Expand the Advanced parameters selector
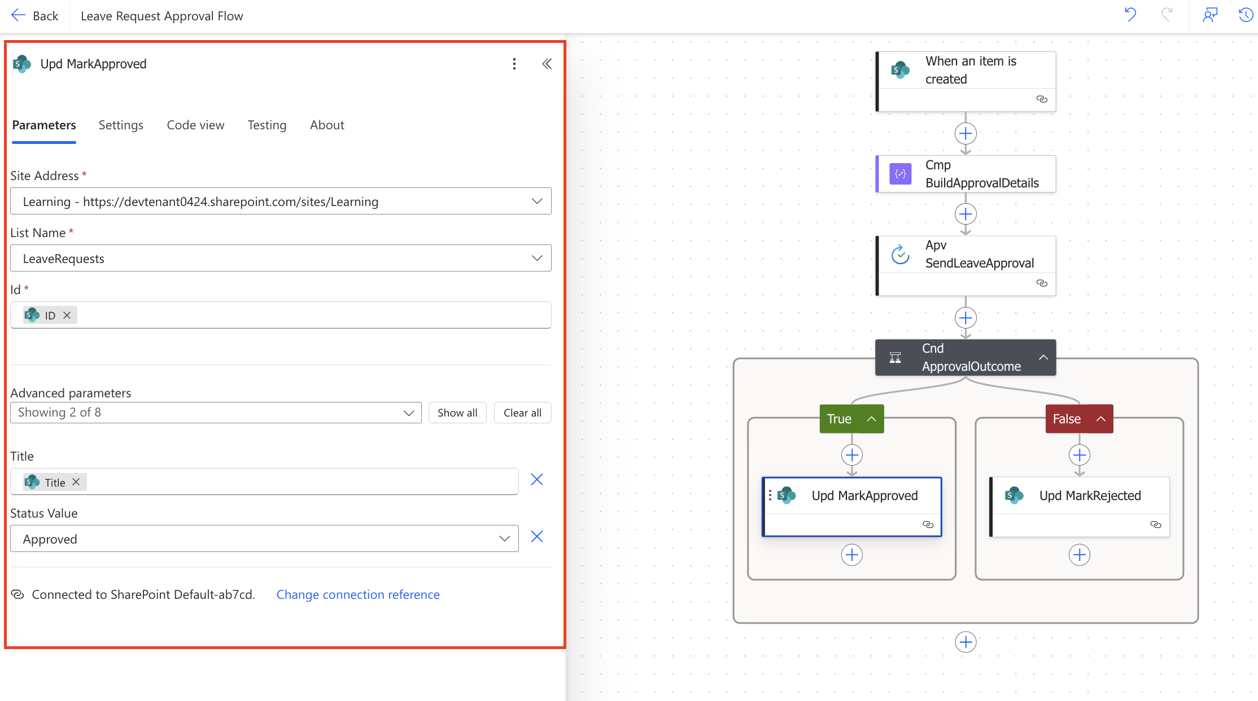Screen dimensions: 1258x701 tap(408, 413)
